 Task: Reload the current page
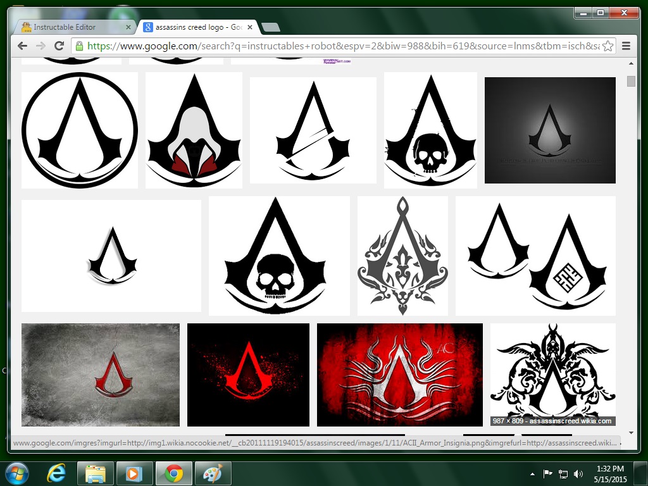(59, 46)
